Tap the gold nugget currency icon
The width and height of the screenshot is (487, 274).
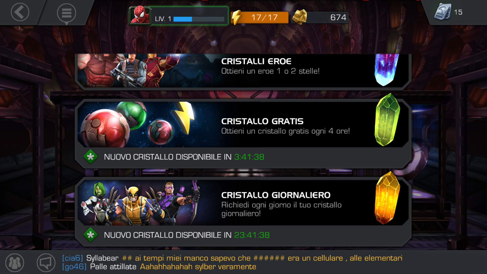point(300,17)
